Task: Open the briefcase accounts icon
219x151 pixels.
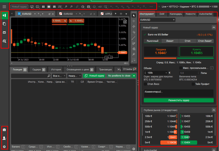Action: tap(4, 130)
